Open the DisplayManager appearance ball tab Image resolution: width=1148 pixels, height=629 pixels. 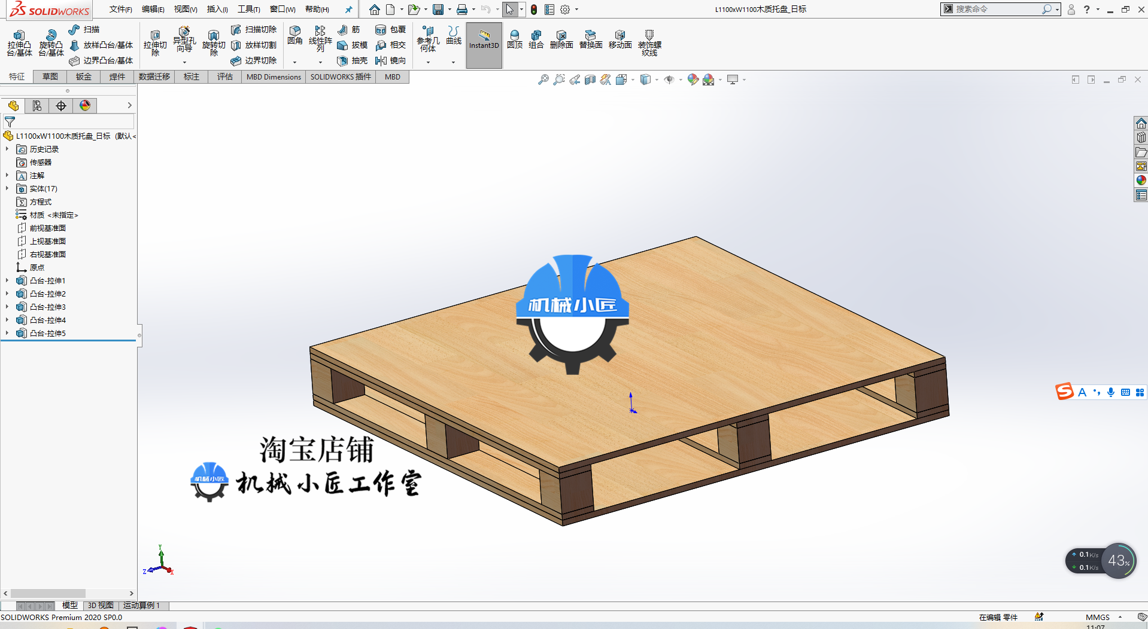click(x=85, y=106)
